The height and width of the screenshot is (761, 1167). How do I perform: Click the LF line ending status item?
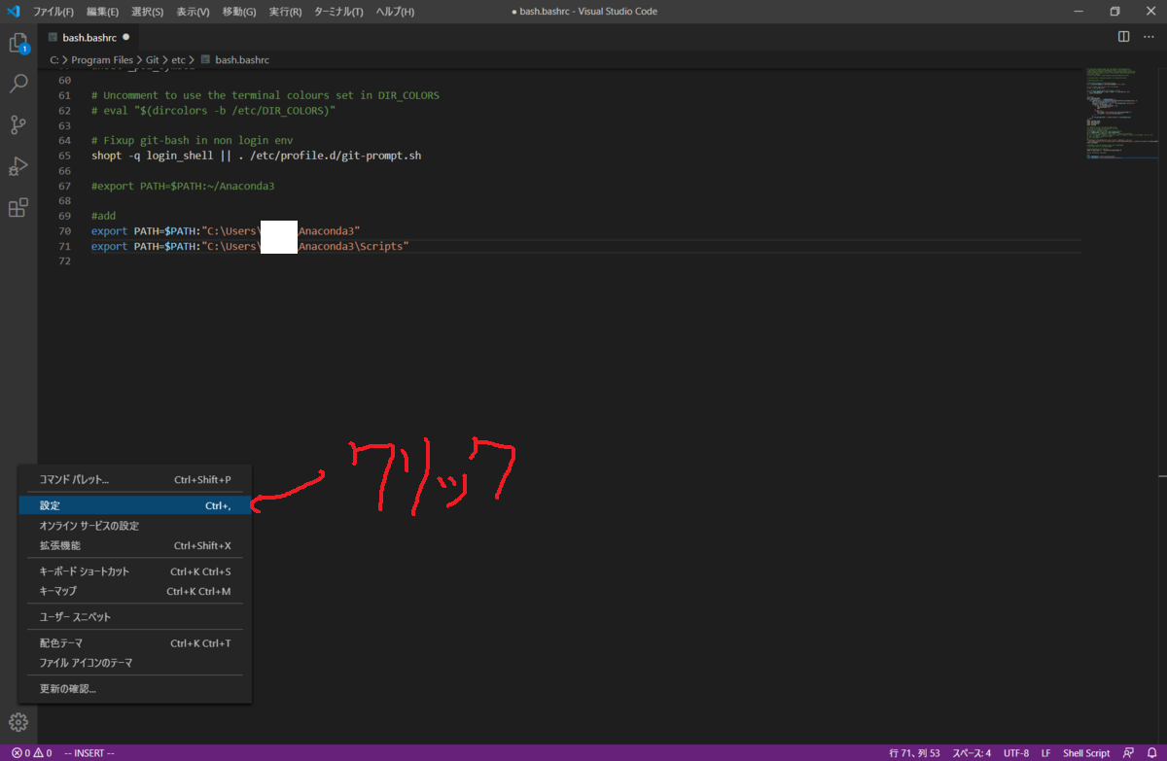click(x=1046, y=753)
